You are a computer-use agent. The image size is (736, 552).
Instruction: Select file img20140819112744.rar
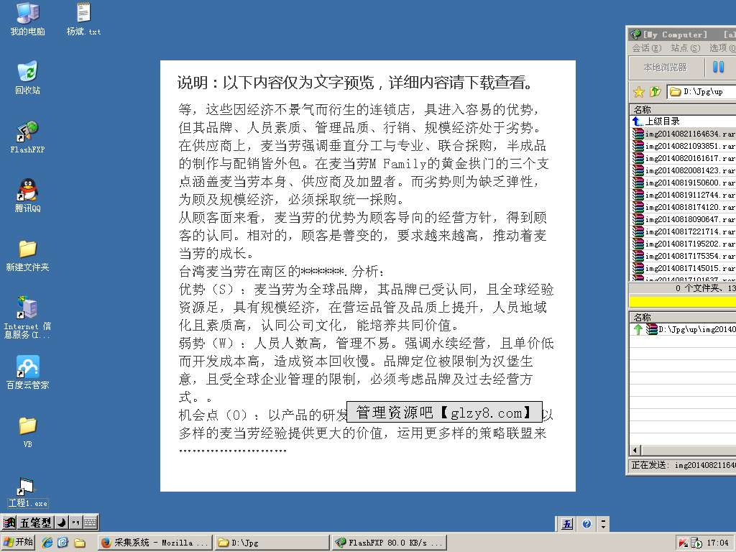click(x=683, y=195)
